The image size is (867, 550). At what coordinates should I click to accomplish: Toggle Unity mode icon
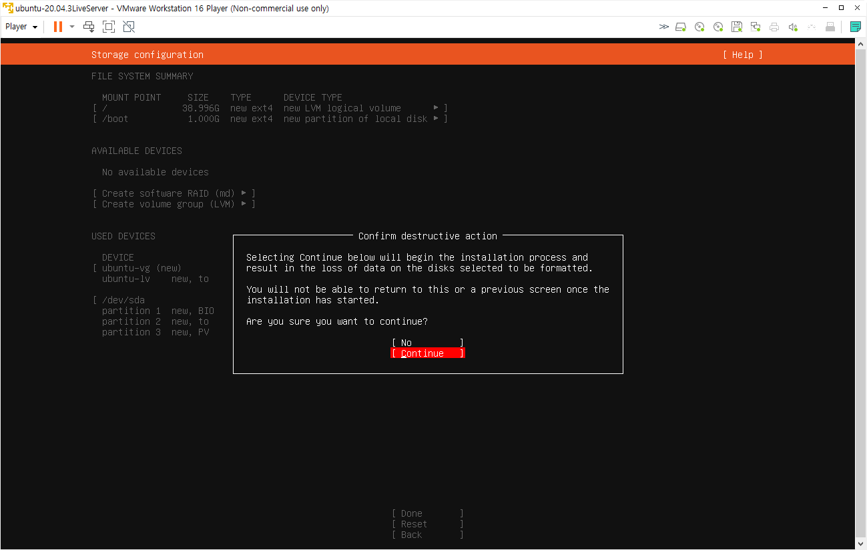click(x=129, y=27)
